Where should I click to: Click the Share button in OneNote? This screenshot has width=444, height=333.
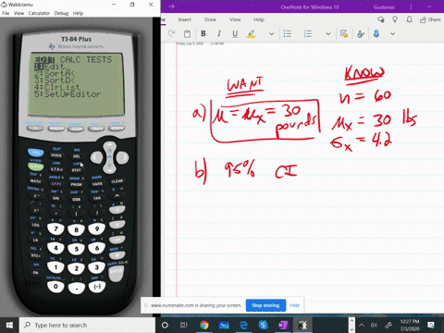(430, 19)
